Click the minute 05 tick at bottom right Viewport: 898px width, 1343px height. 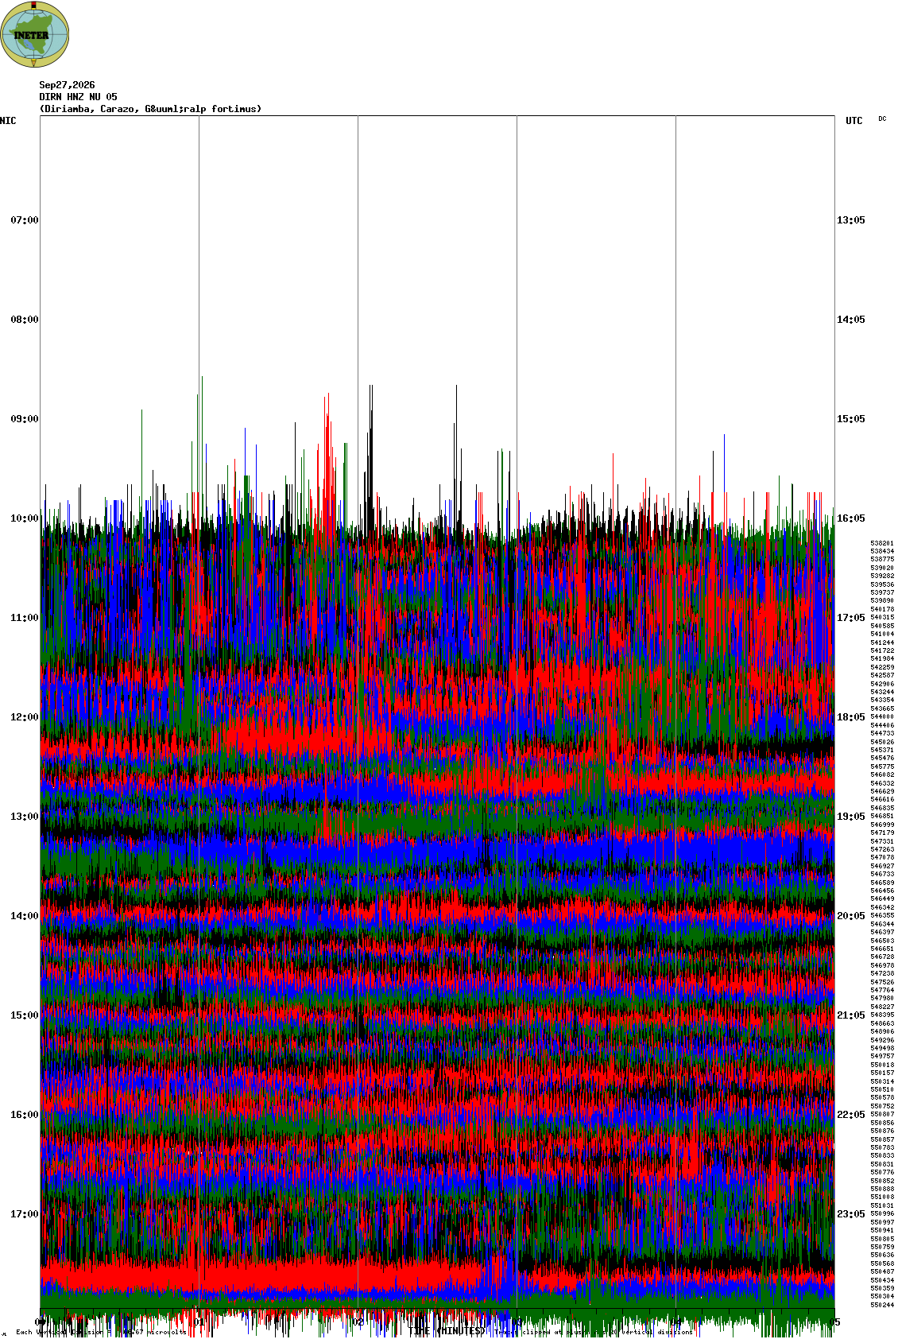coord(834,1322)
